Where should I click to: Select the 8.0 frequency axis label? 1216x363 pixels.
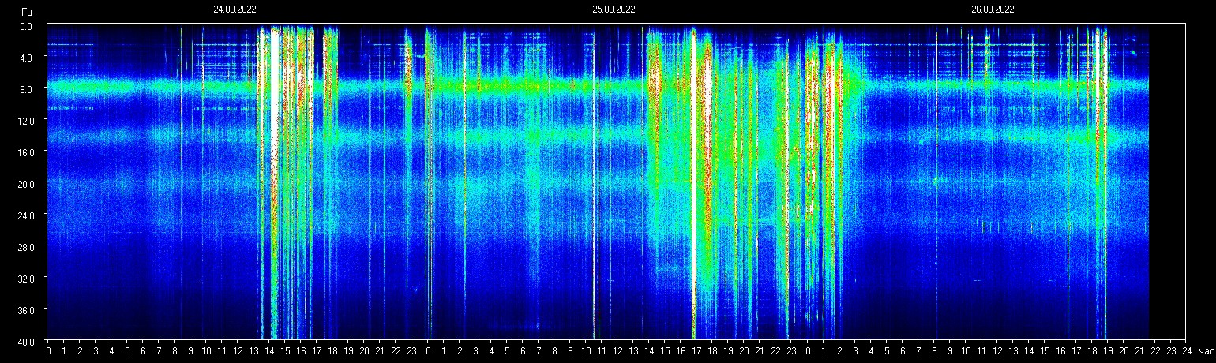coord(27,89)
